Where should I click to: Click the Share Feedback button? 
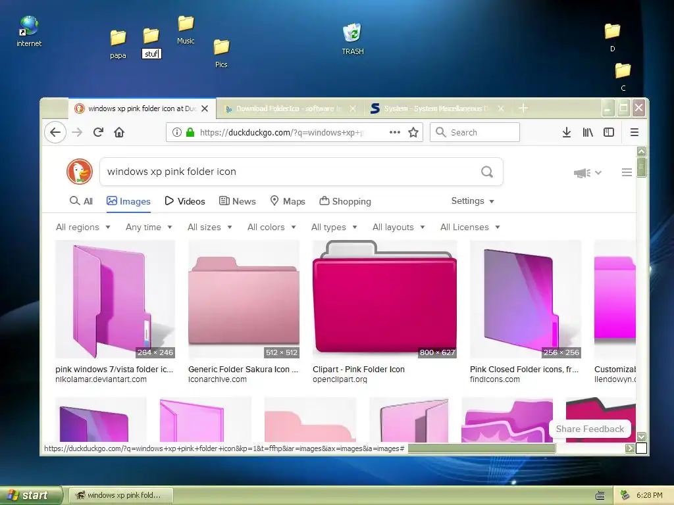click(x=590, y=429)
